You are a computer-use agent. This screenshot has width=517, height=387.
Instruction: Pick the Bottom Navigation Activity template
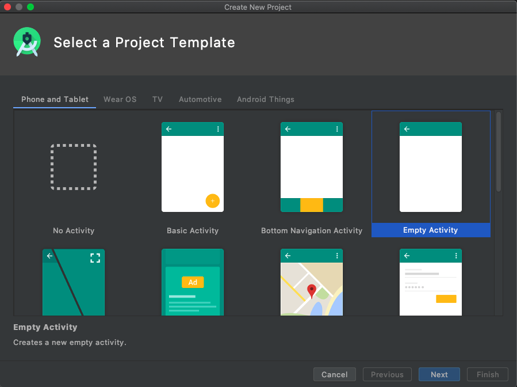312,167
